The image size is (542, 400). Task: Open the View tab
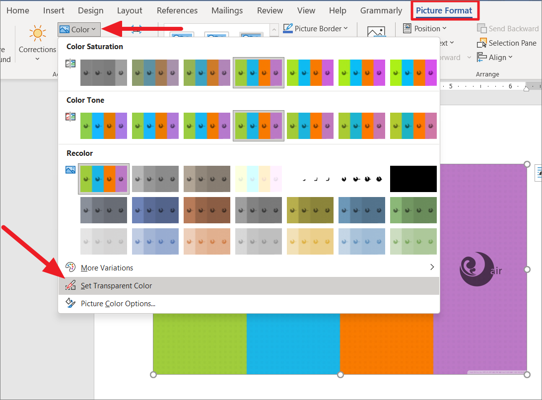[306, 11]
